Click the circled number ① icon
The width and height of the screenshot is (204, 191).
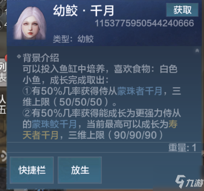coord(27,91)
